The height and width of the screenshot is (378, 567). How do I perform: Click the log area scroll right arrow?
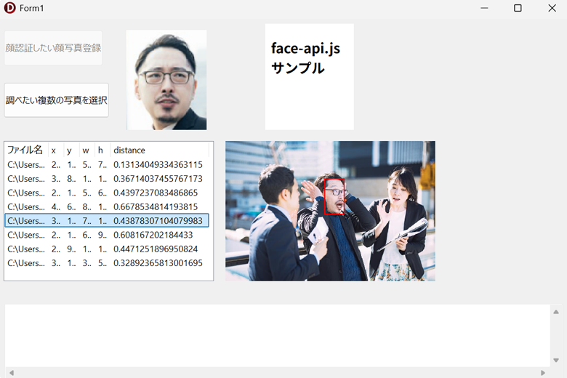click(x=543, y=373)
